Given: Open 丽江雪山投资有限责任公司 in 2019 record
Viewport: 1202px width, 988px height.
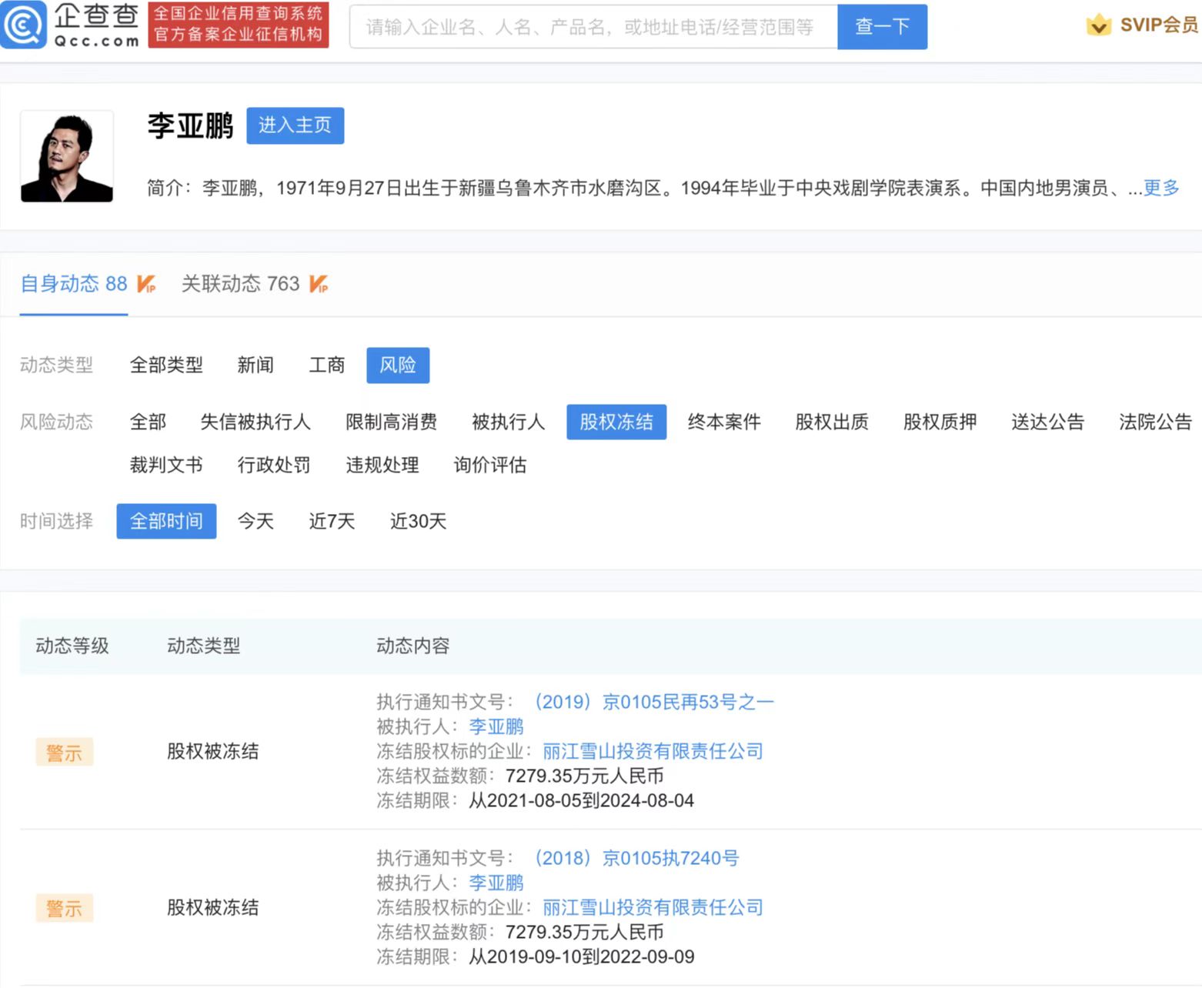Looking at the screenshot, I should pyautogui.click(x=653, y=751).
